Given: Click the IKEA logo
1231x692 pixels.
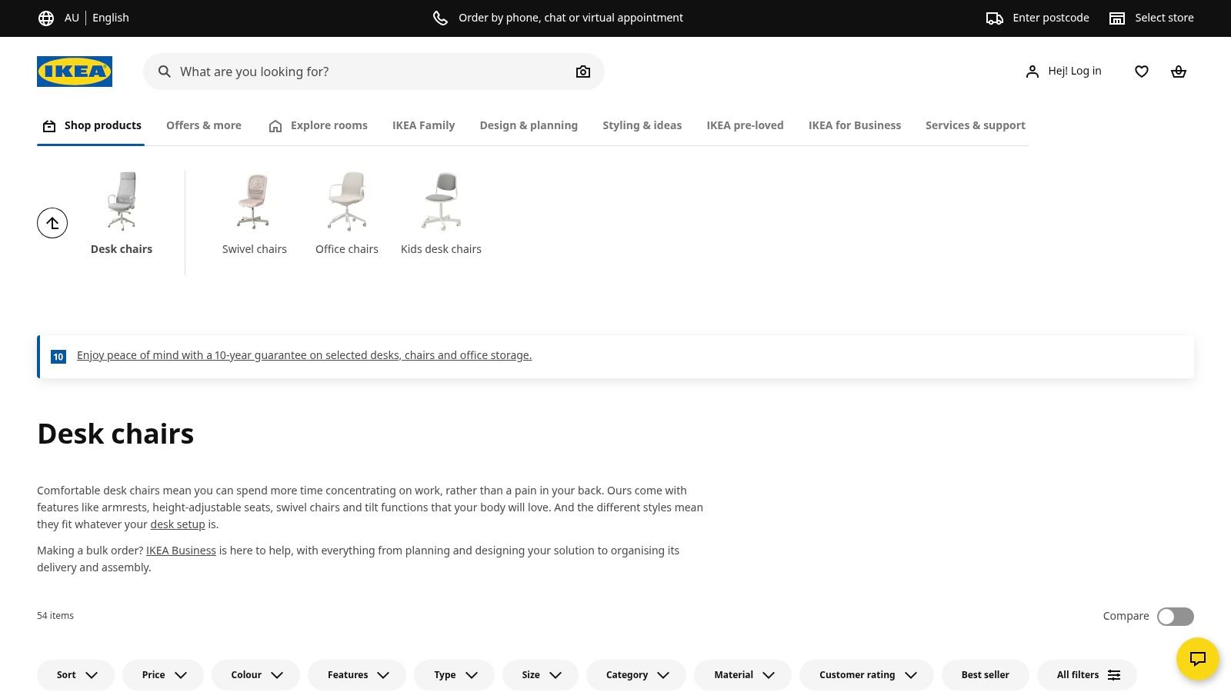Looking at the screenshot, I should (x=75, y=72).
